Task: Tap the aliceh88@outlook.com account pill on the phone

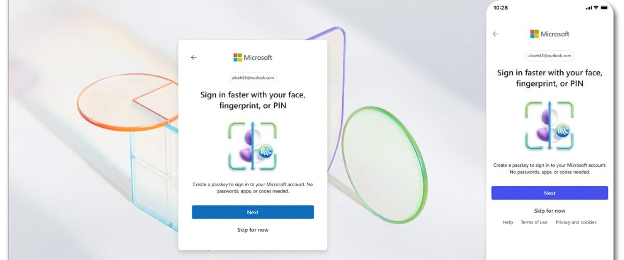Action: click(550, 55)
